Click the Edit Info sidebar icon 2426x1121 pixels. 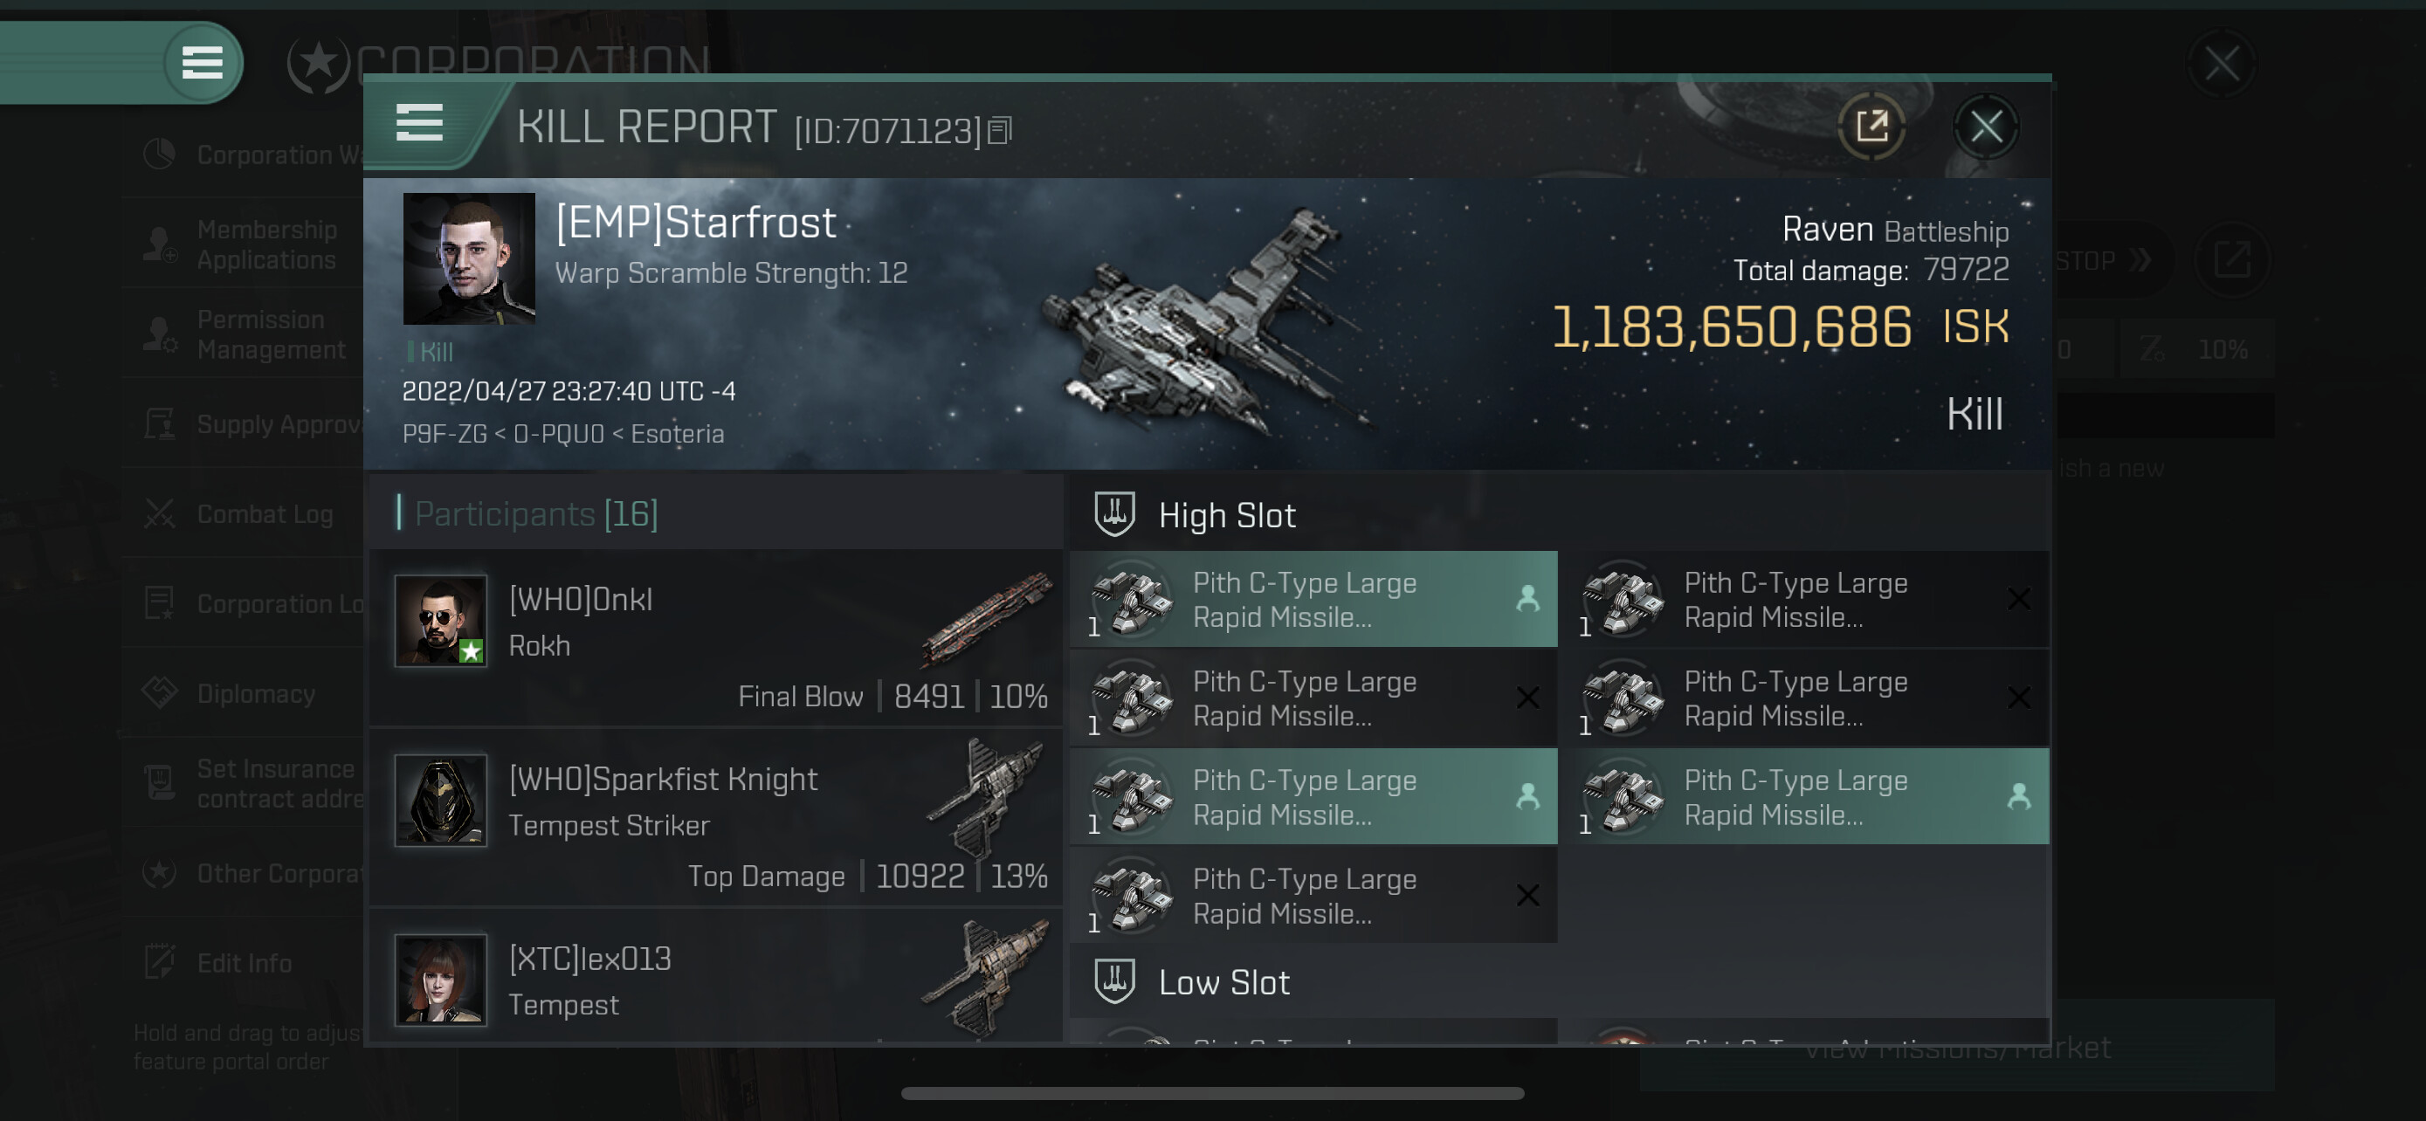pyautogui.click(x=159, y=961)
